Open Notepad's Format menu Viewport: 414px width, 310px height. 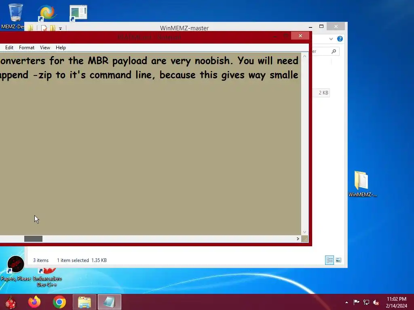tap(27, 48)
